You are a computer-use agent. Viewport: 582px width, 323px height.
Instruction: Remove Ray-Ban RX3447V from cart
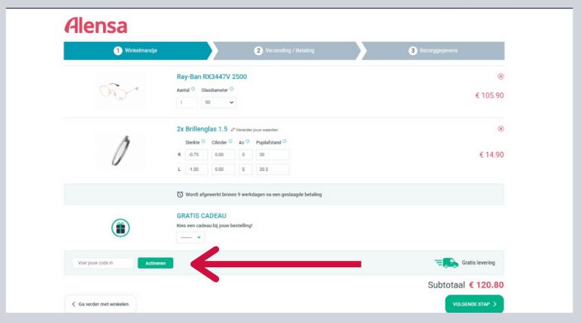coord(500,76)
